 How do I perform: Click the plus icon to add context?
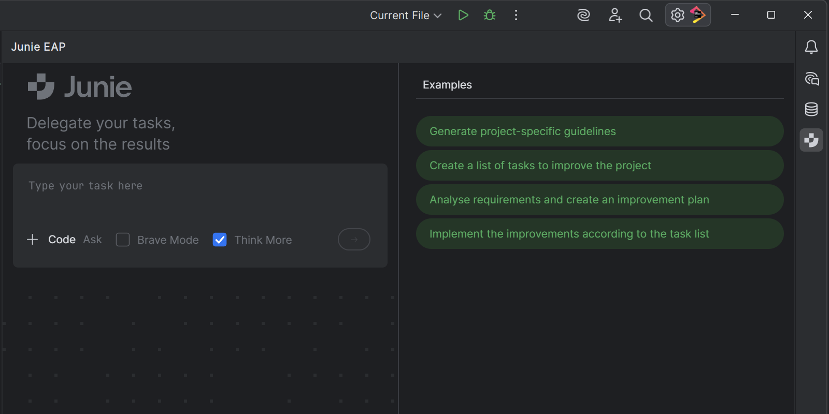coord(32,240)
